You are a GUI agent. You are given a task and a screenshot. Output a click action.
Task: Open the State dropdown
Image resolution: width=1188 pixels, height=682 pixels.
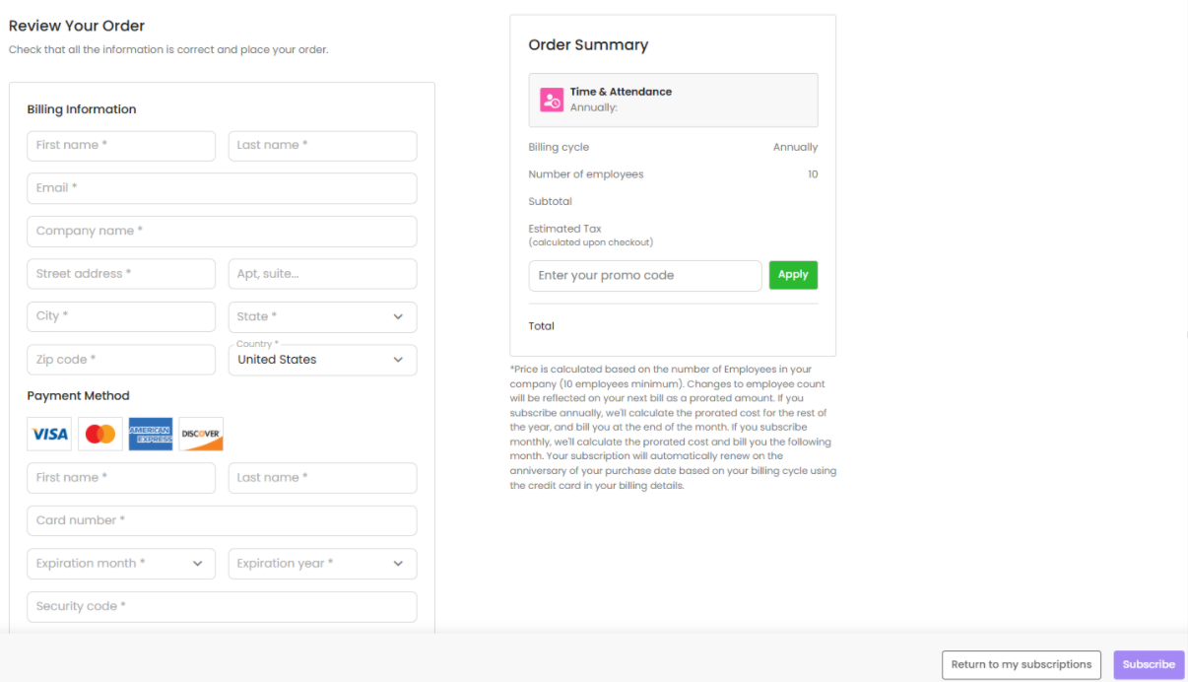(322, 316)
